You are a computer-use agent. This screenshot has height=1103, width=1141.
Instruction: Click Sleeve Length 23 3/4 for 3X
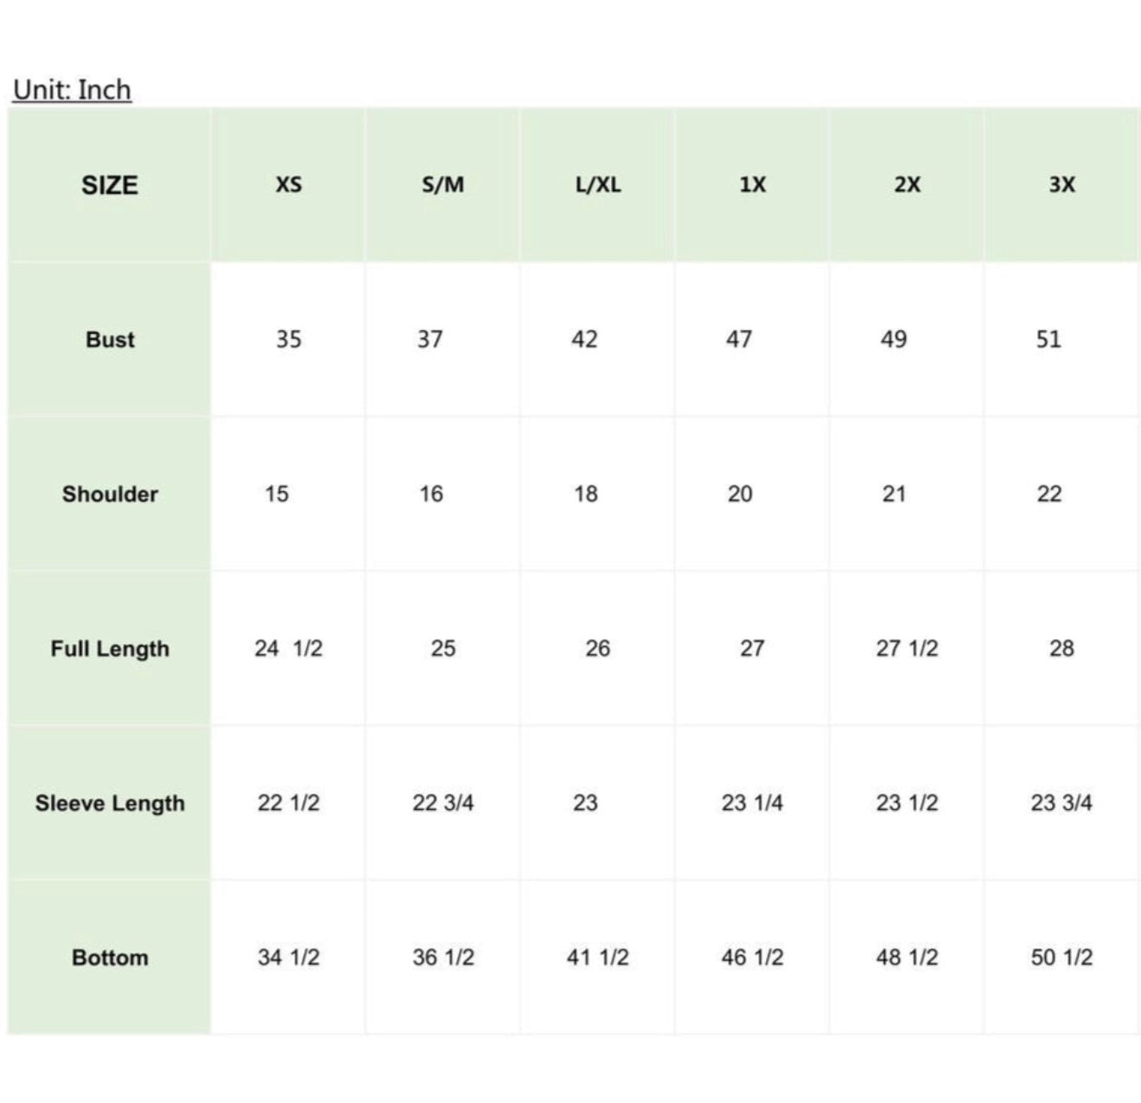point(1061,803)
